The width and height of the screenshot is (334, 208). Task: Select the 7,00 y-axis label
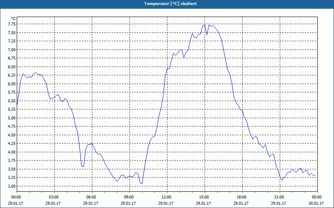[12, 50]
